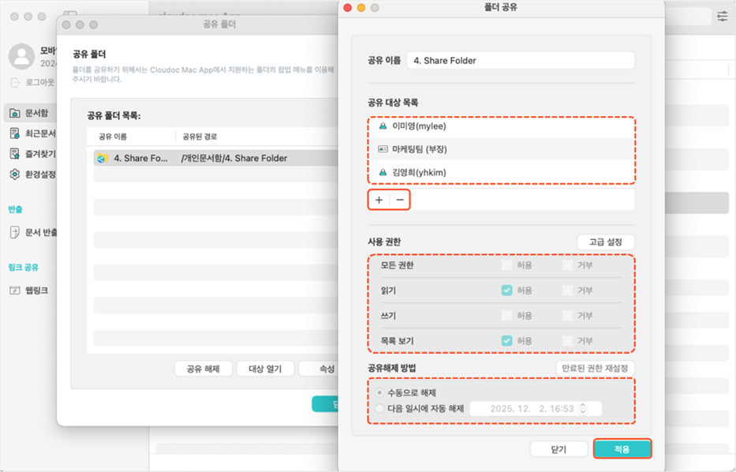This screenshot has width=736, height=472.
Task: Select 수동으로 해제 radio option
Action: 381,392
